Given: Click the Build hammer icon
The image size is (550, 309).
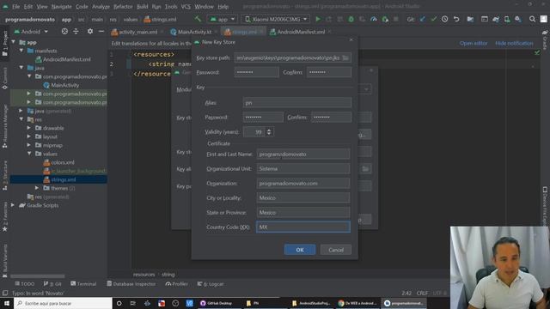Looking at the screenshot, I should [x=199, y=19].
